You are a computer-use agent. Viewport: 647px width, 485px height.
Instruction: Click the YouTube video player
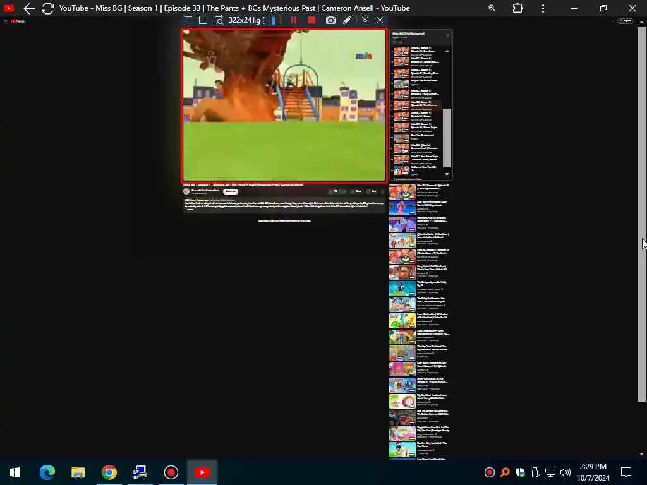(284, 105)
